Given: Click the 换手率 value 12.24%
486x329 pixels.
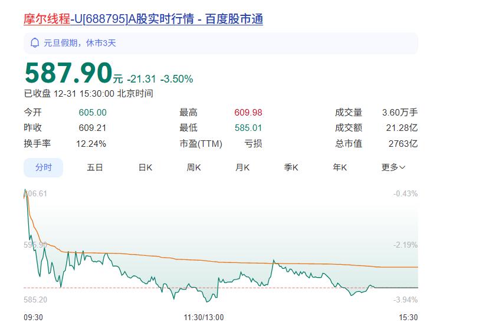Looking at the screenshot, I should coord(91,144).
